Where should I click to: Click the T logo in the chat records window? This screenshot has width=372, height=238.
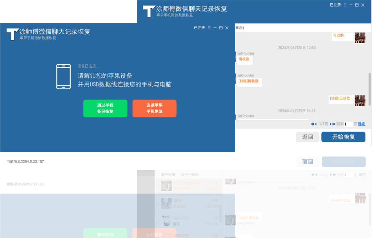tap(149, 11)
